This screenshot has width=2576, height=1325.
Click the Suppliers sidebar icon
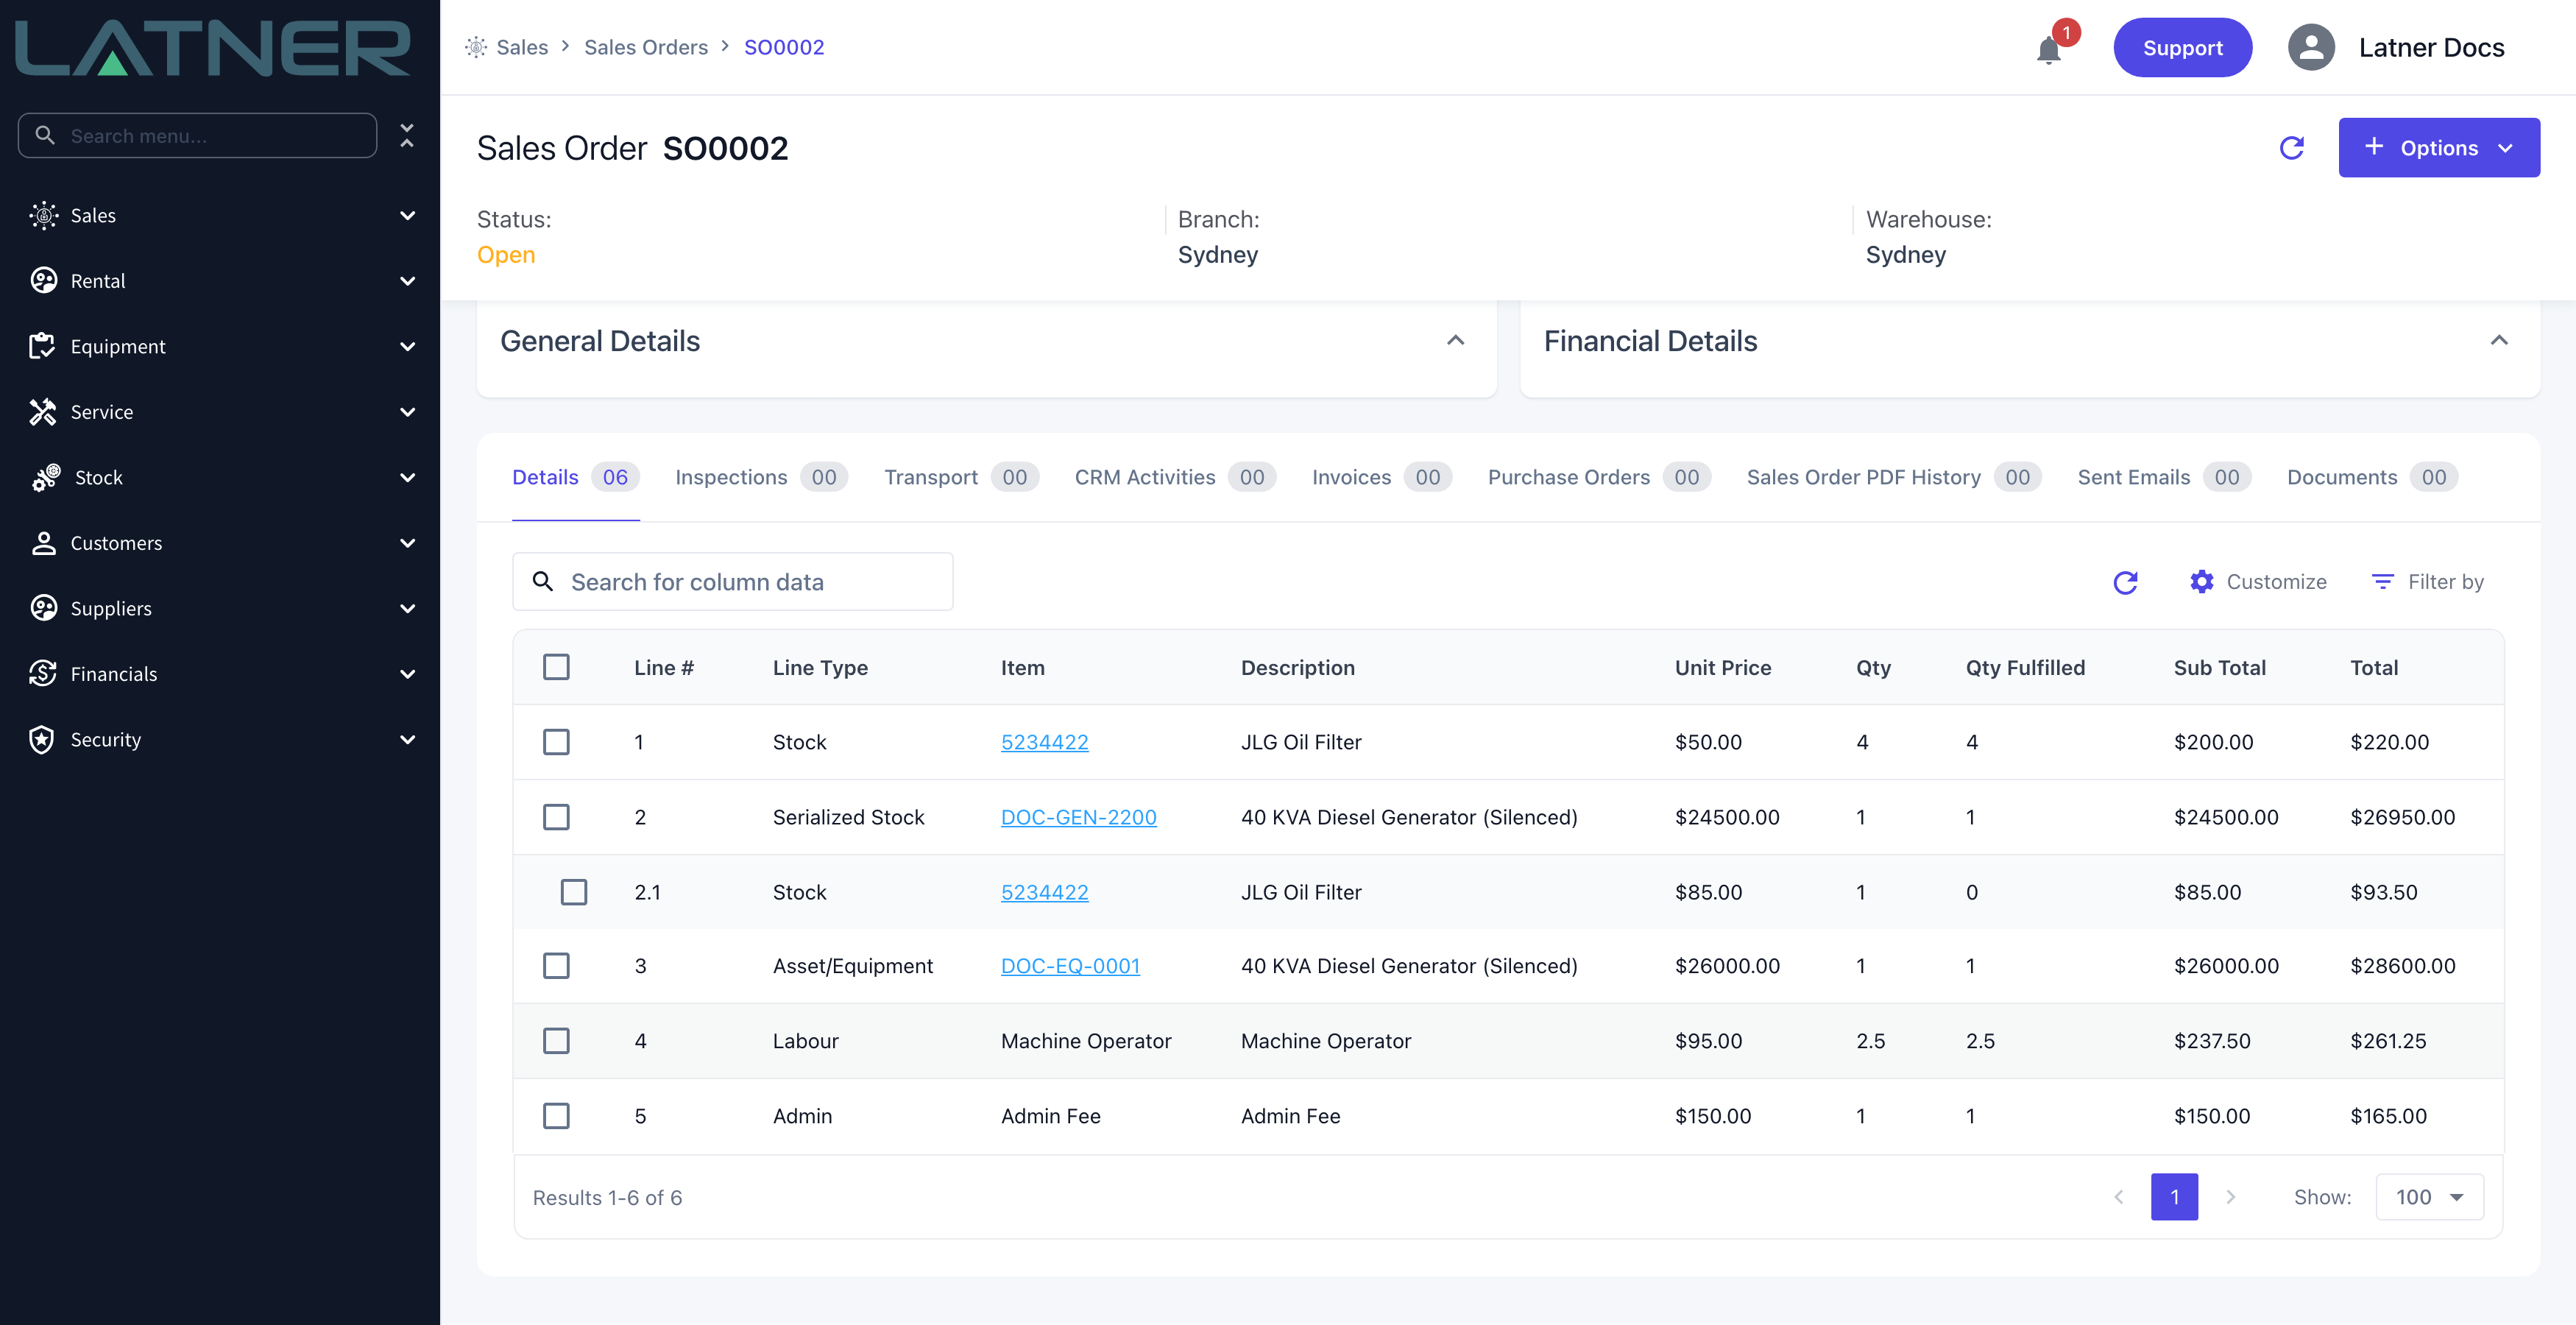(43, 608)
